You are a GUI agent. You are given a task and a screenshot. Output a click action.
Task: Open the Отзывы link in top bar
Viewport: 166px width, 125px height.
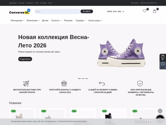[44, 3]
